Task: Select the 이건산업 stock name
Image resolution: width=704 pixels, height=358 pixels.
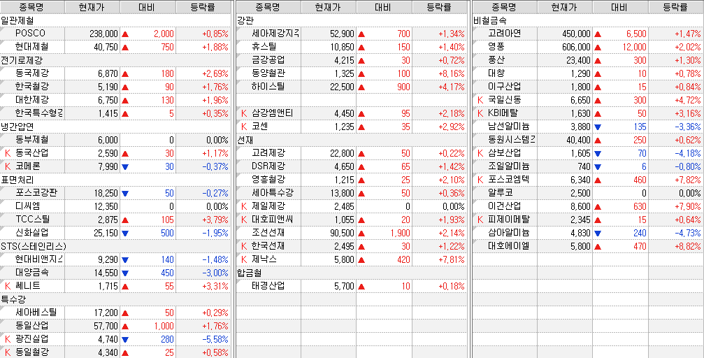Action: 504,206
